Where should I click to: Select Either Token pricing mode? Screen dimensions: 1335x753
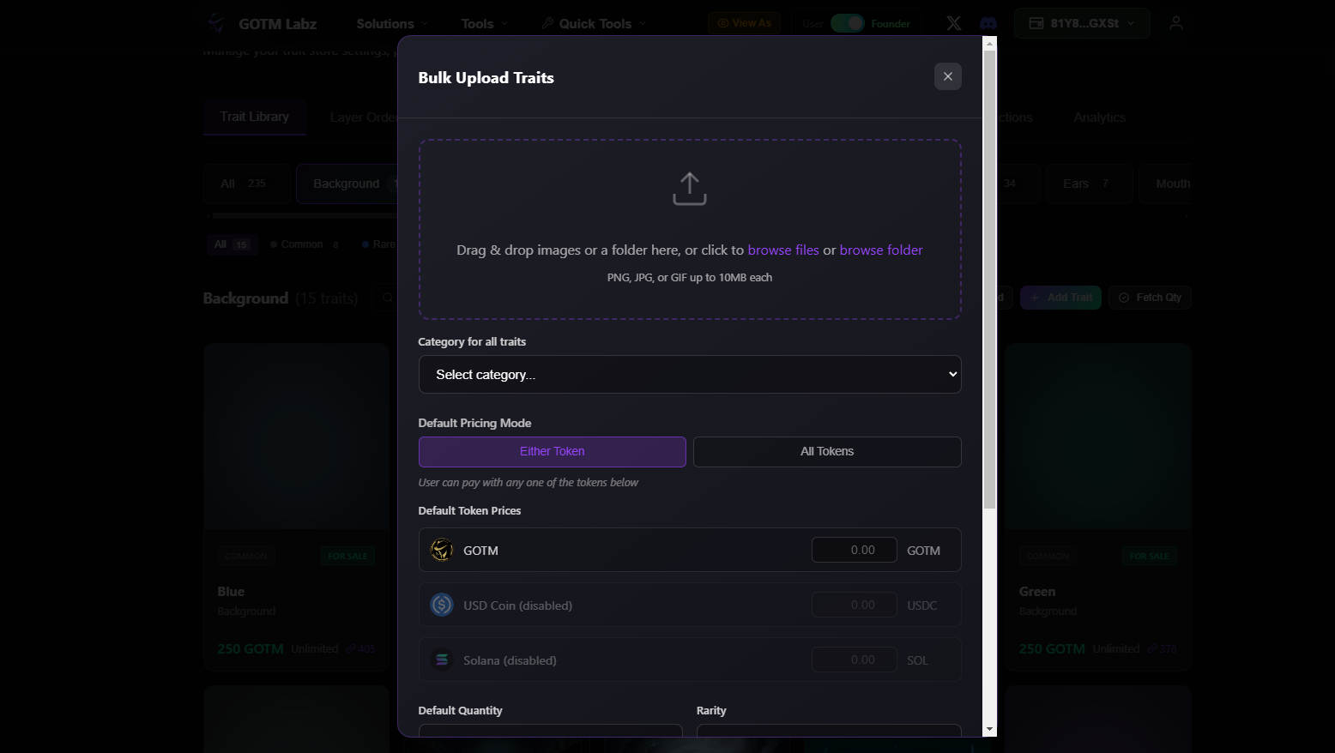click(x=552, y=452)
